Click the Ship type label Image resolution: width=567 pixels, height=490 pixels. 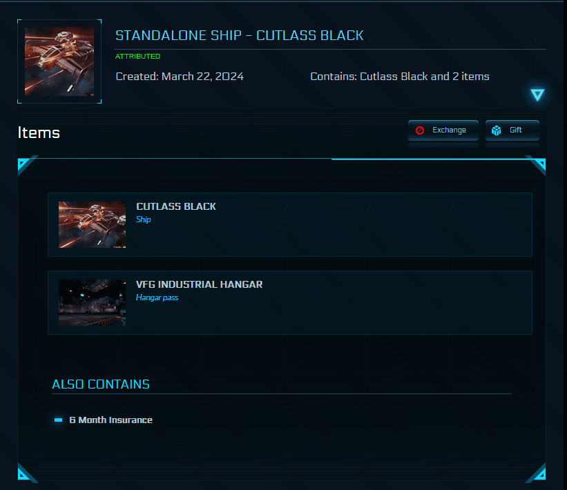click(x=143, y=219)
